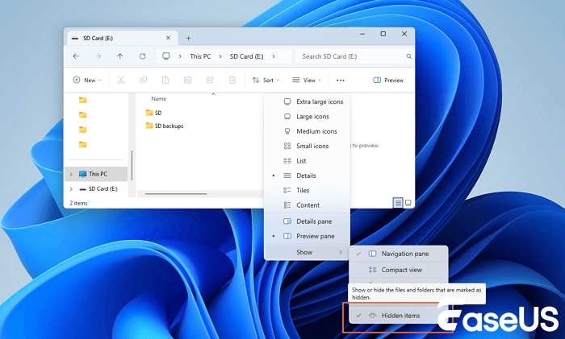
Task: Open the See more ellipsis menu
Action: tap(341, 81)
